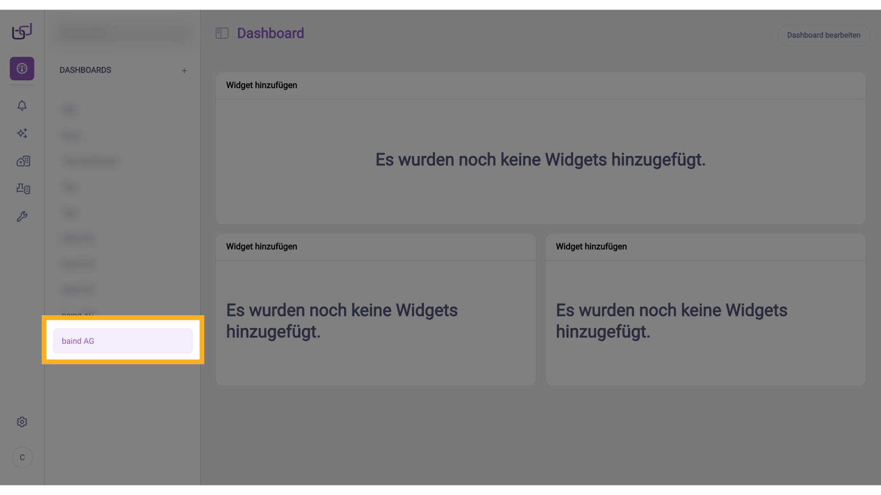Open the settings gear icon
The width and height of the screenshot is (881, 495).
coord(22,422)
